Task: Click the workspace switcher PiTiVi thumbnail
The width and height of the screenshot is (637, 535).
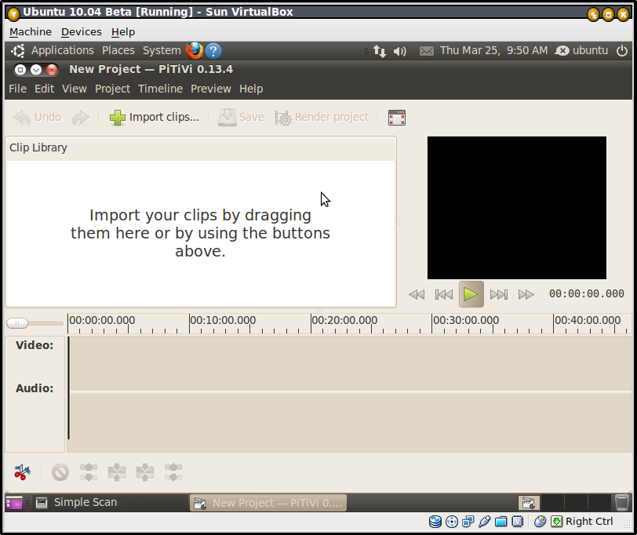Action: point(529,503)
